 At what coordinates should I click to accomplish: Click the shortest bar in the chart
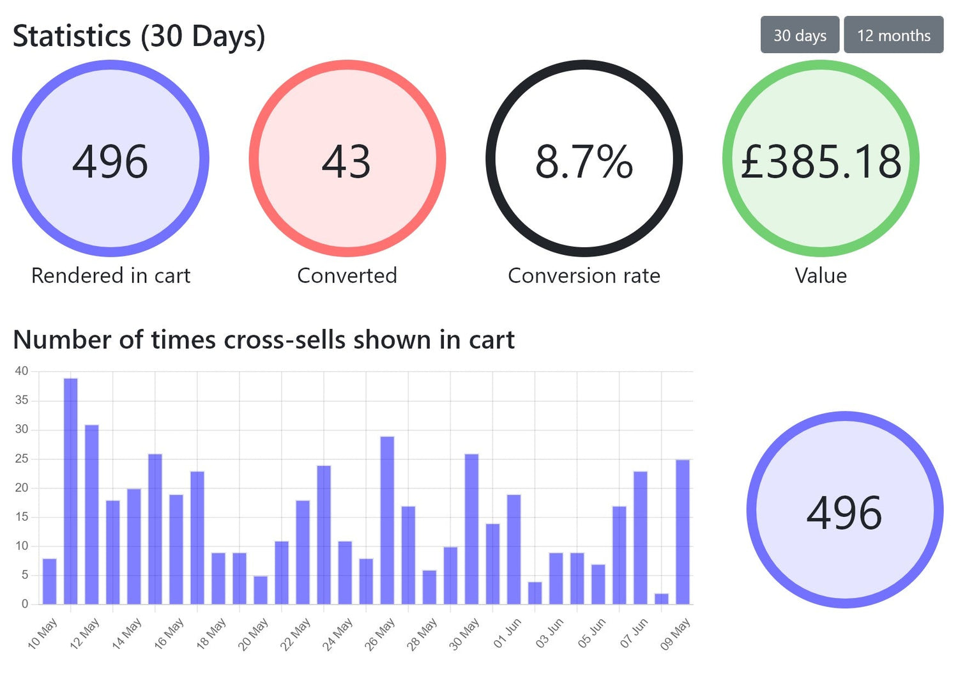(x=662, y=599)
